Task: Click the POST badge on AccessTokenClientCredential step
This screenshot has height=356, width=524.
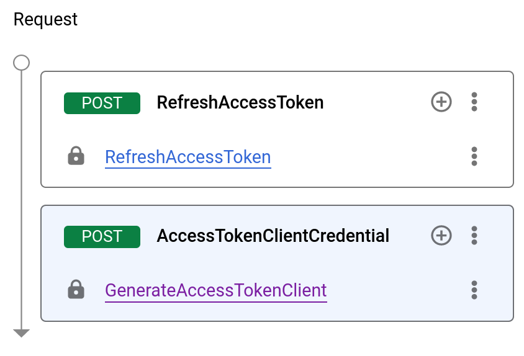Action: (102, 237)
